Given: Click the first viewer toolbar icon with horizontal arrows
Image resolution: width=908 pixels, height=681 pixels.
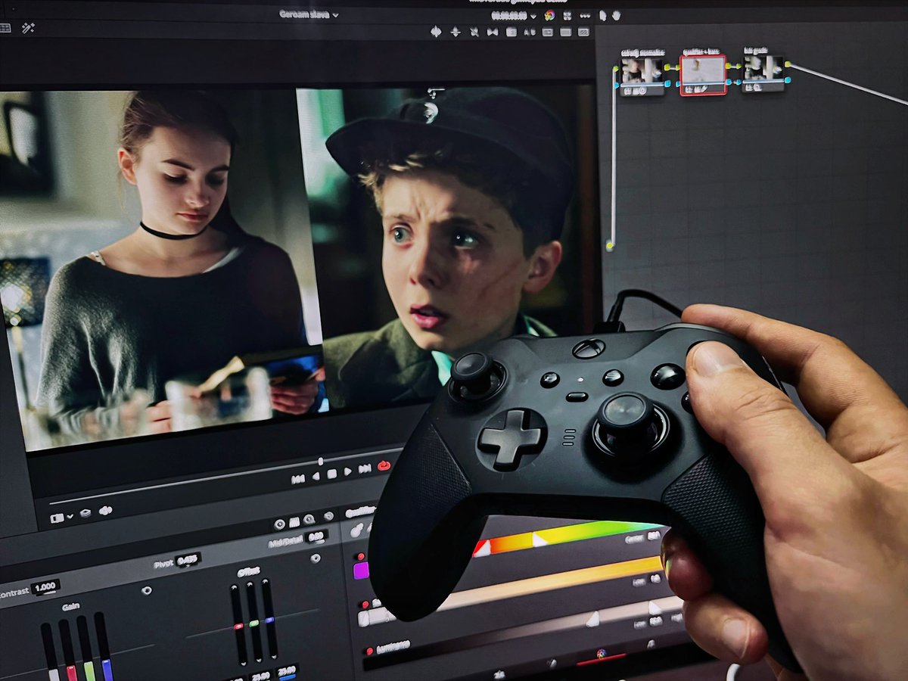Looking at the screenshot, I should tap(436, 32).
